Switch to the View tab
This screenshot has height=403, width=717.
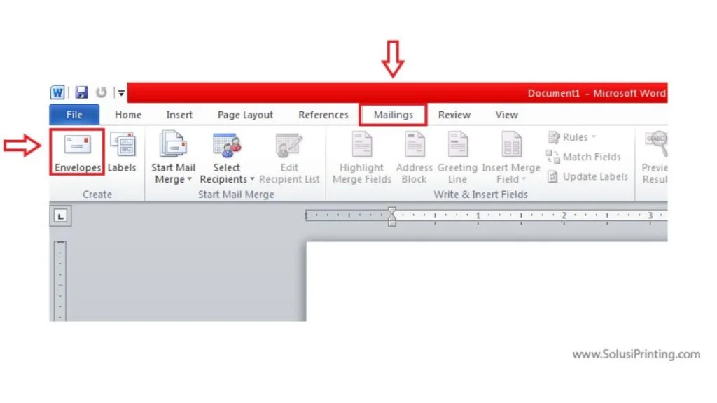coord(507,115)
